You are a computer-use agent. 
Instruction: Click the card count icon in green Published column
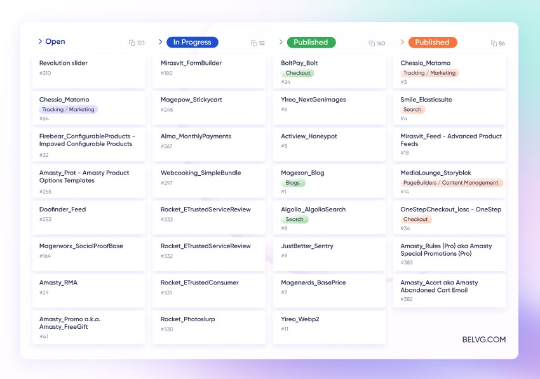(x=372, y=43)
